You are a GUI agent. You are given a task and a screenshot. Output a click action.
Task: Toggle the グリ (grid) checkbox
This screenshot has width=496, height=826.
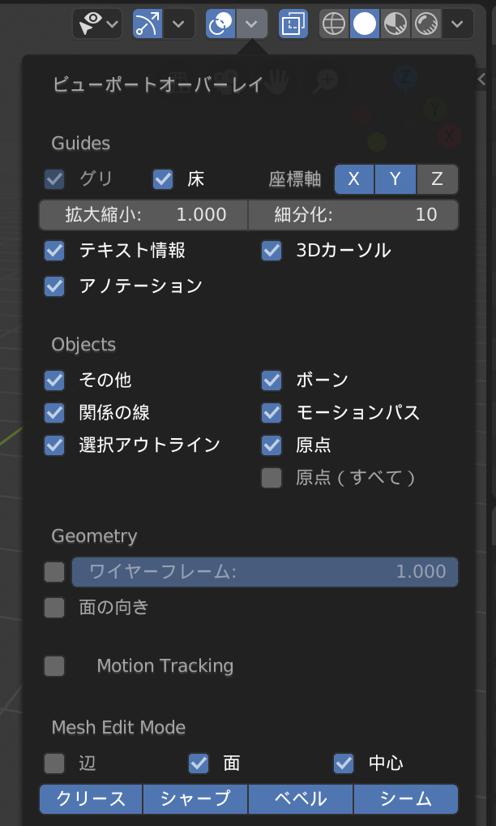tap(54, 179)
